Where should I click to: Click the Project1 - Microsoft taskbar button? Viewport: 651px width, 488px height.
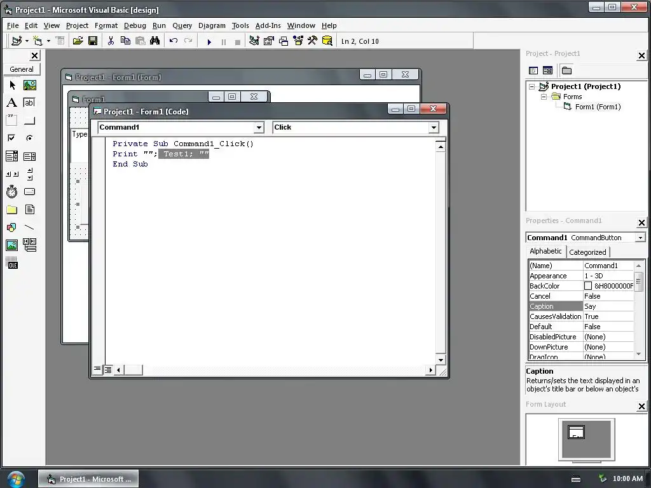click(x=88, y=479)
